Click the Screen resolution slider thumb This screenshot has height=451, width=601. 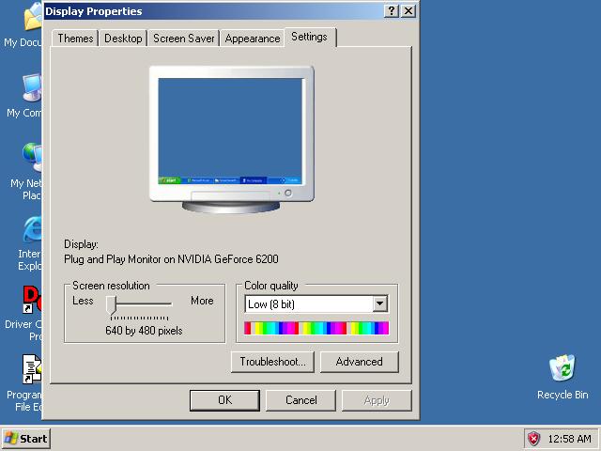pyautogui.click(x=111, y=304)
